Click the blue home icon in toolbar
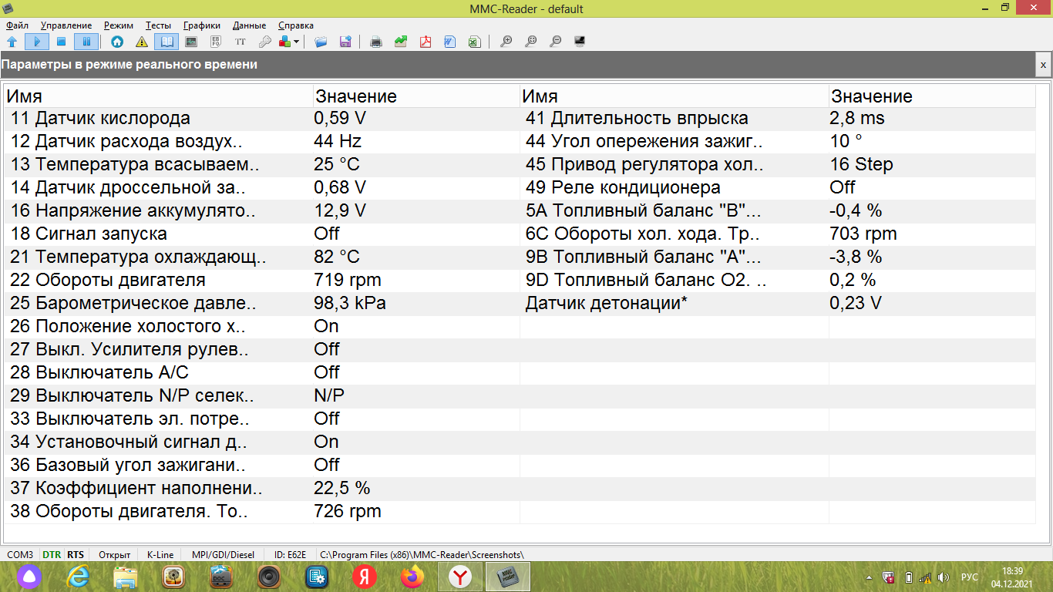The height and width of the screenshot is (592, 1053). [x=117, y=42]
